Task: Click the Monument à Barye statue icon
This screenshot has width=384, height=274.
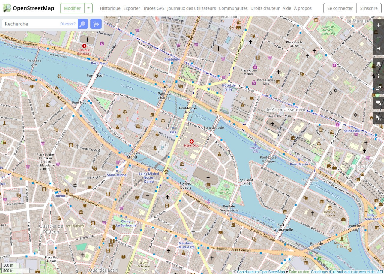Action: [x=342, y=239]
